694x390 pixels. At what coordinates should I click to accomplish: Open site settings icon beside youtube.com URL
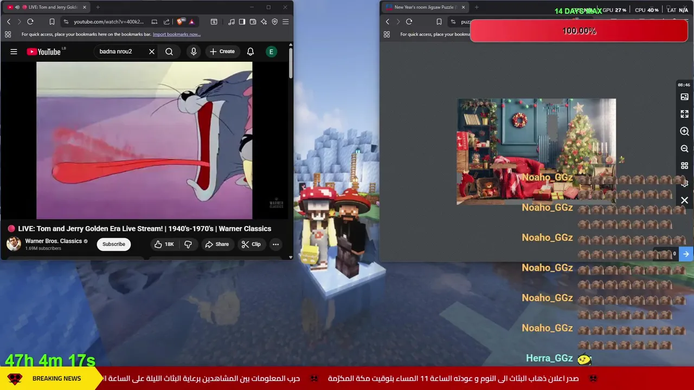coord(66,22)
